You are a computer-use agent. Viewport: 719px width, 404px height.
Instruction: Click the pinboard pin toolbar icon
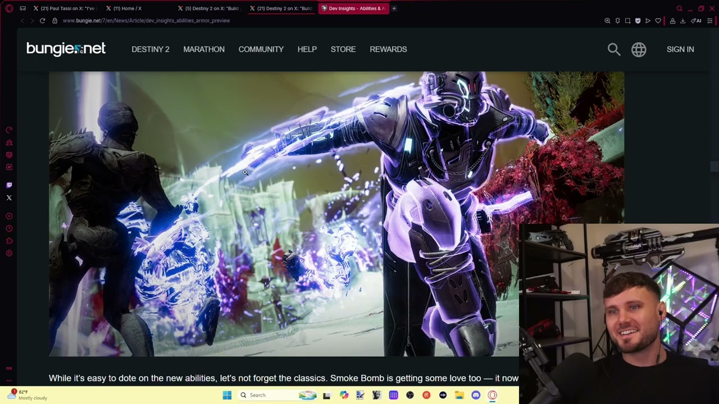click(617, 21)
